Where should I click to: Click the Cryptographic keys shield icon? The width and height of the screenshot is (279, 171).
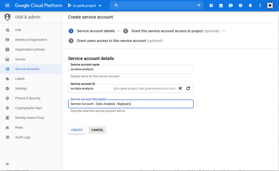tap(7, 108)
